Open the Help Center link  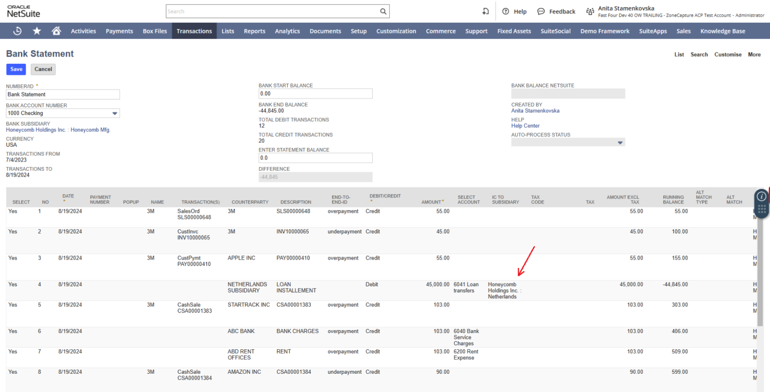point(525,126)
